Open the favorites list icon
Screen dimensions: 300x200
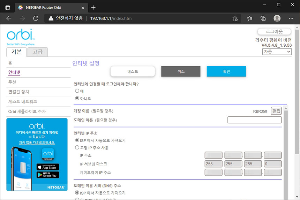(249, 18)
